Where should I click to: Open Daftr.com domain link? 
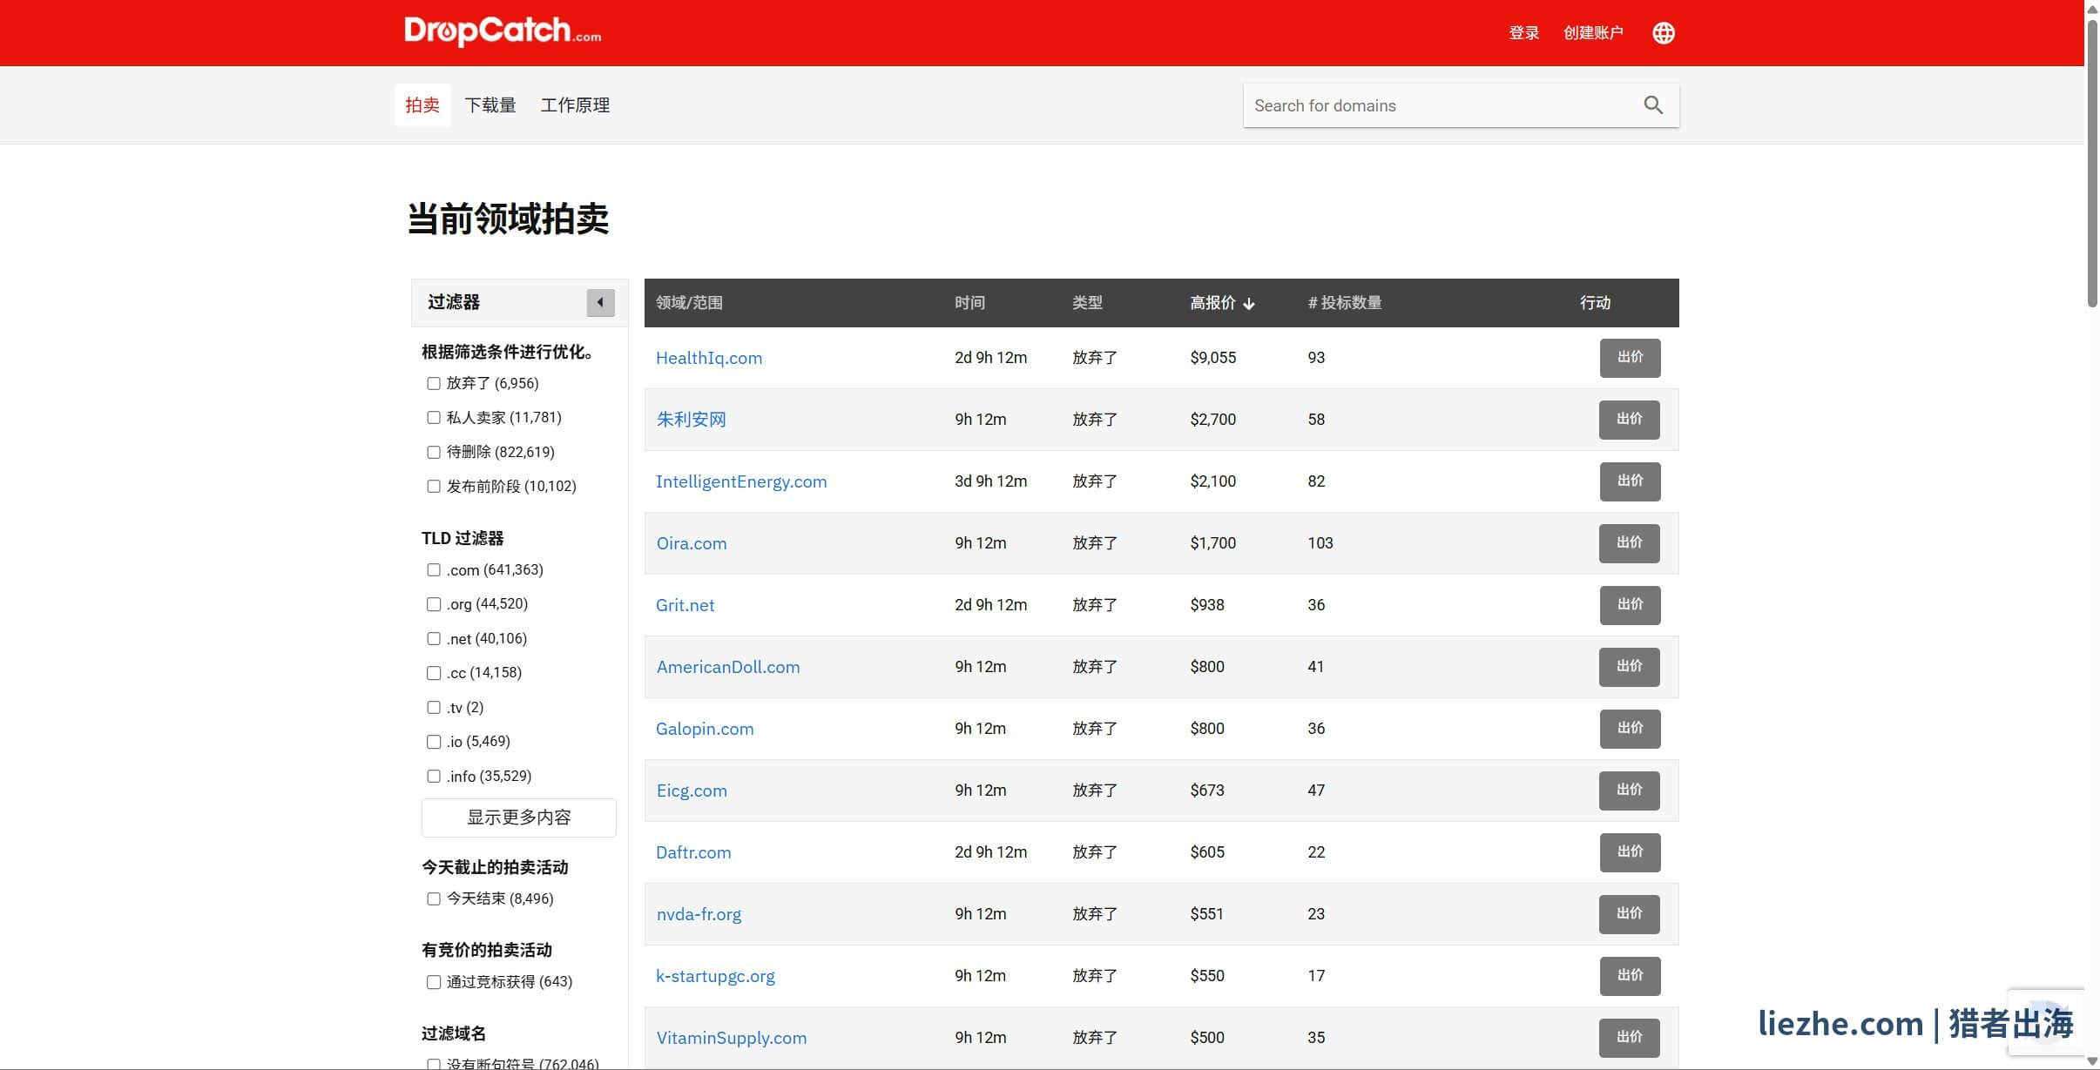pyautogui.click(x=693, y=852)
